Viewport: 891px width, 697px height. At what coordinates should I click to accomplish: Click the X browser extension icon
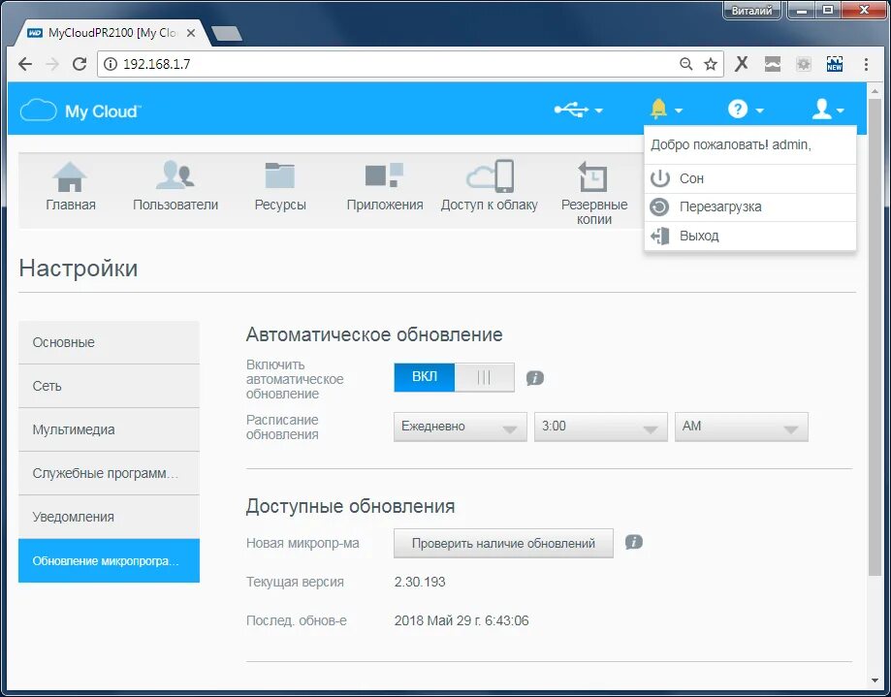coord(741,64)
